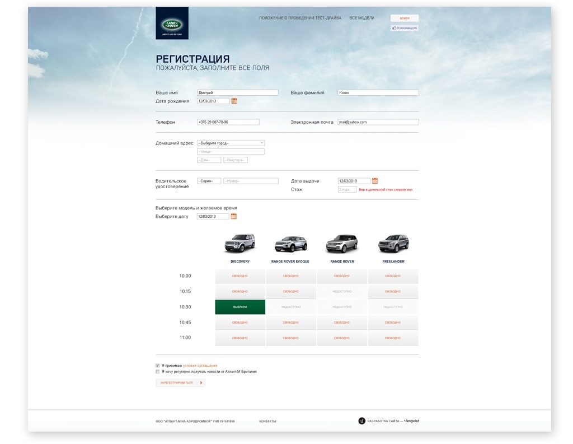Image resolution: width=573 pixels, height=444 pixels.
Task: Click the Стаж experience field
Action: point(347,189)
